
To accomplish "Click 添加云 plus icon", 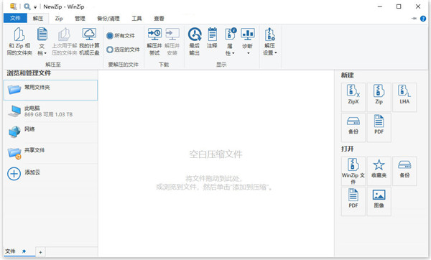I will click(14, 174).
